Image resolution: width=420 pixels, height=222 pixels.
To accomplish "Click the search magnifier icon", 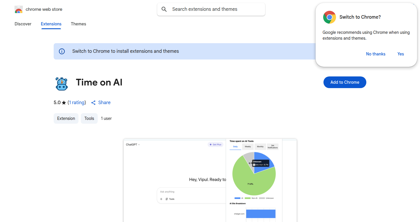I will click(x=164, y=9).
